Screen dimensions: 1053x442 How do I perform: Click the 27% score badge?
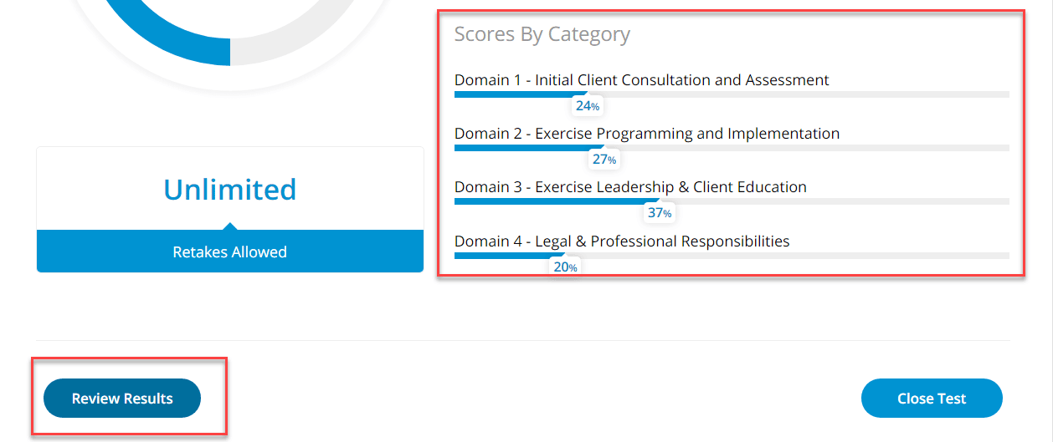(604, 160)
